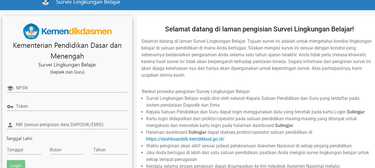Screen dimensions: 375x168
Task: Click the 'Survei Lingkungan Belajar' subtitle under ministry name
Action: [x=67, y=65]
